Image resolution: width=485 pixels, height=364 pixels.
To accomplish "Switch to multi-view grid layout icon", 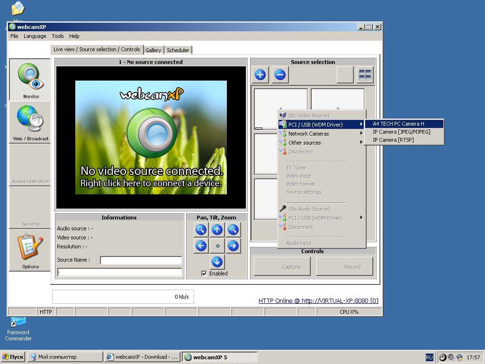I will click(x=365, y=74).
